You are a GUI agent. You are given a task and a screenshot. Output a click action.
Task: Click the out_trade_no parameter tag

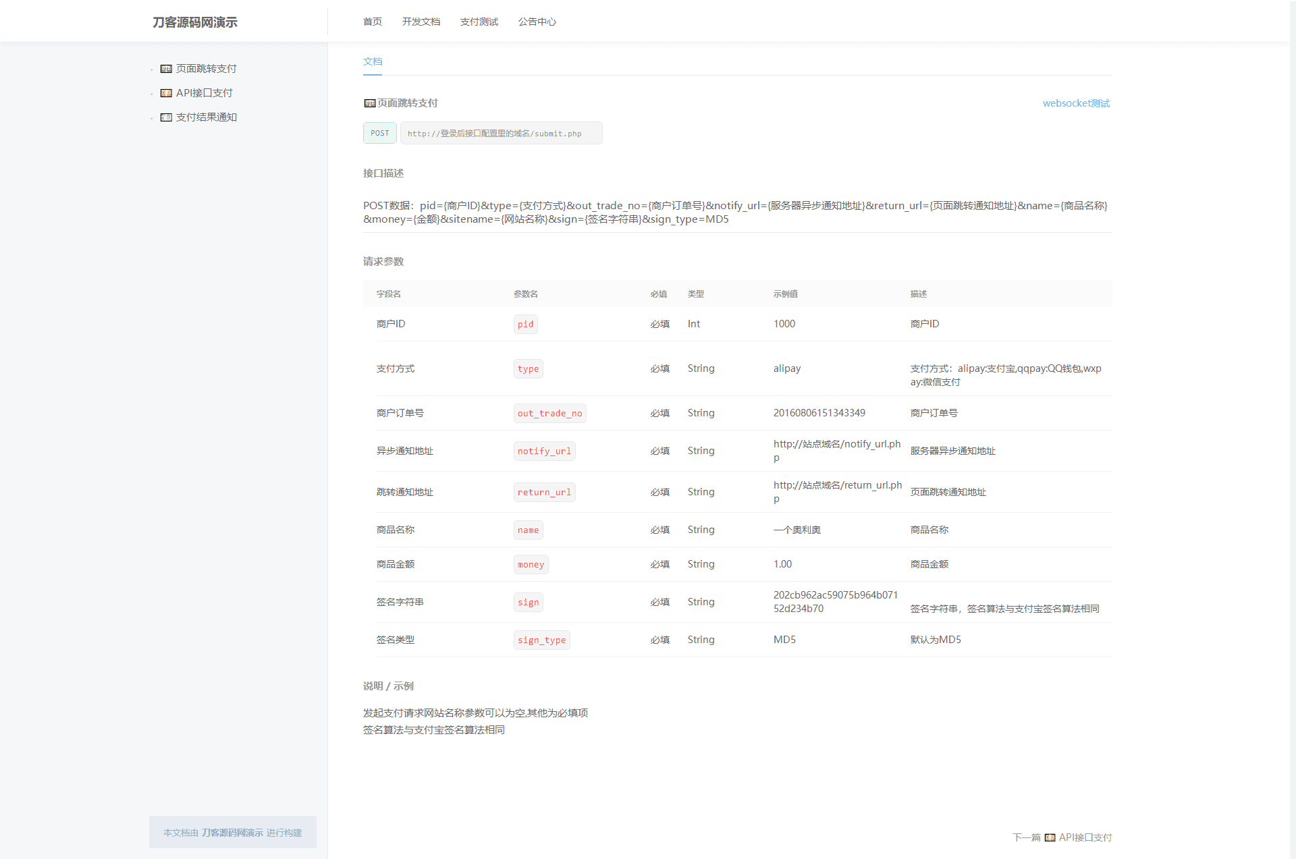pos(549,413)
